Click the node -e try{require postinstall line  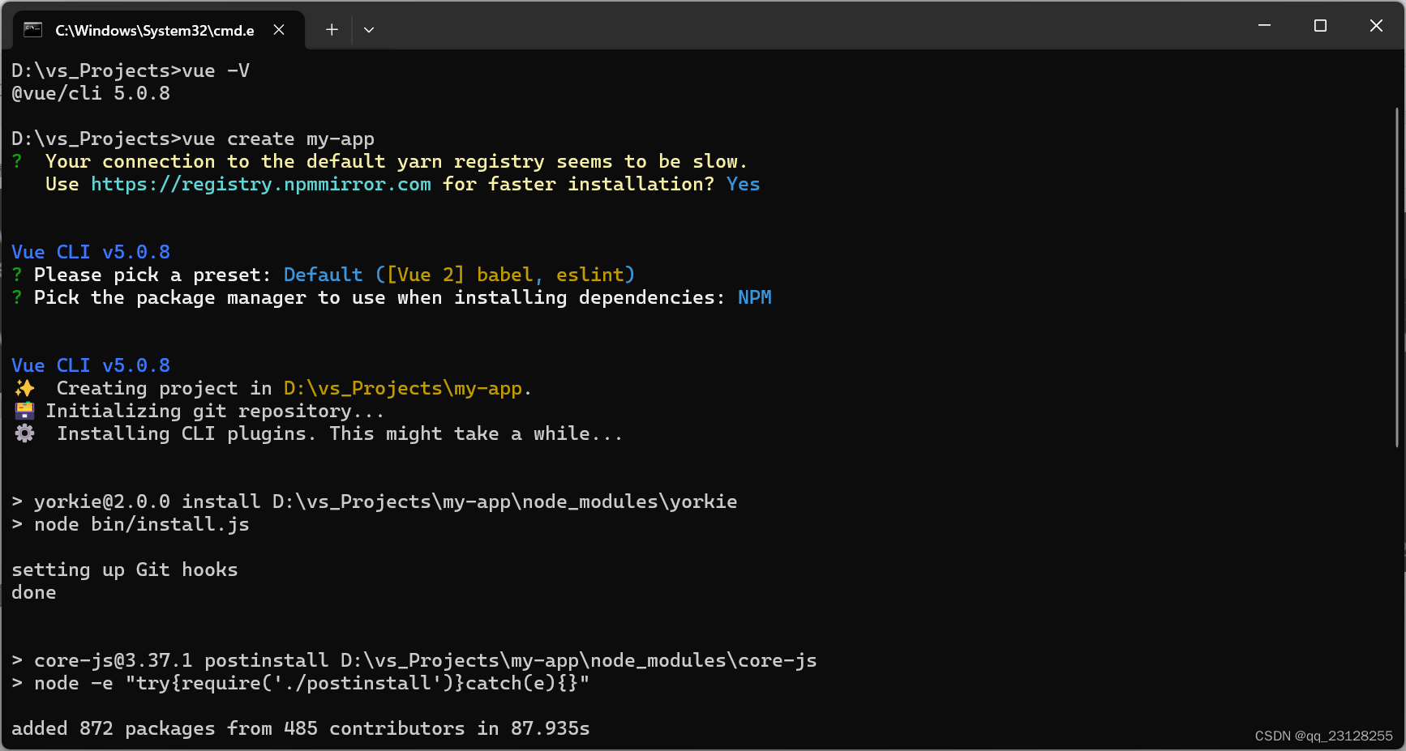pos(301,683)
